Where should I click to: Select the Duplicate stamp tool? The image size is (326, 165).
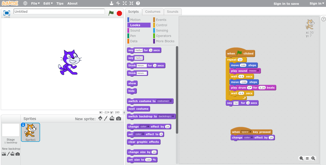(111, 3)
